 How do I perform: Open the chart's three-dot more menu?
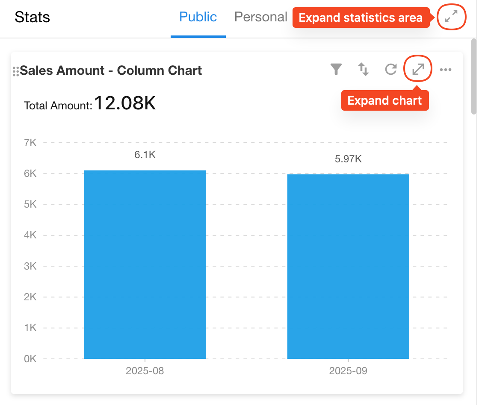(x=446, y=70)
